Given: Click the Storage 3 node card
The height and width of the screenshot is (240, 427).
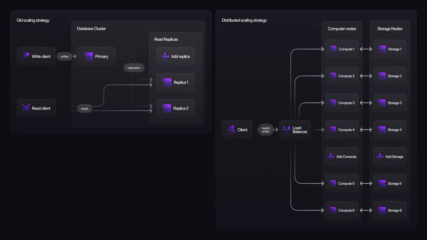Looking at the screenshot, I should (x=390, y=103).
